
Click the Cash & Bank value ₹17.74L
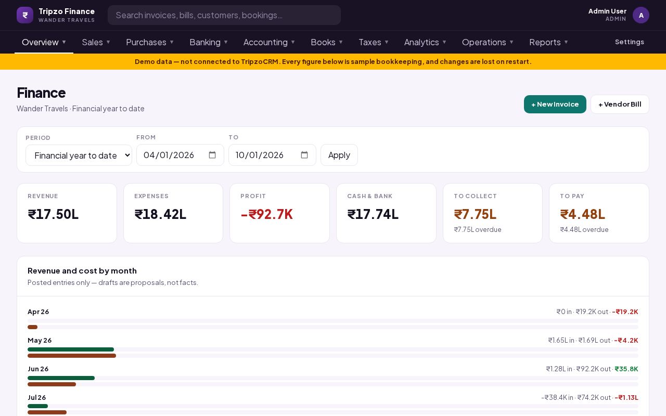[373, 214]
